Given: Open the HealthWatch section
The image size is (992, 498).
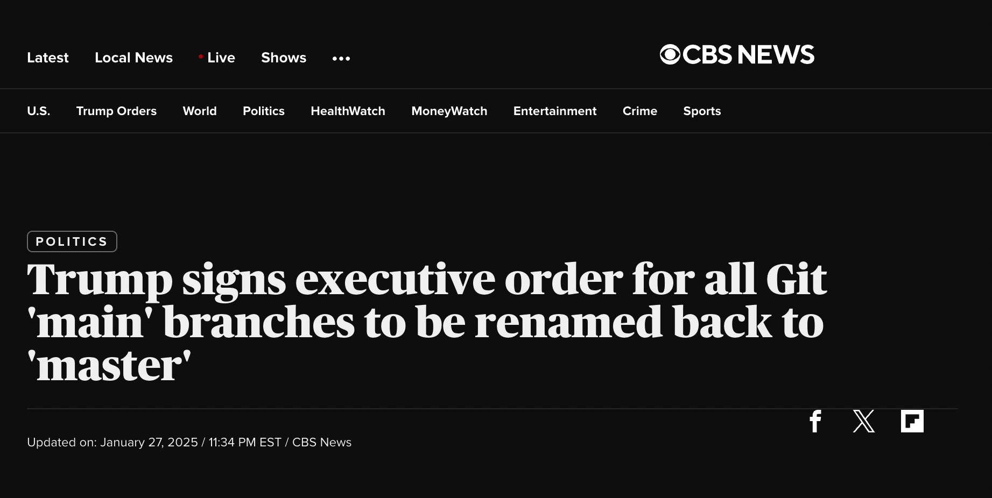Looking at the screenshot, I should pos(348,111).
